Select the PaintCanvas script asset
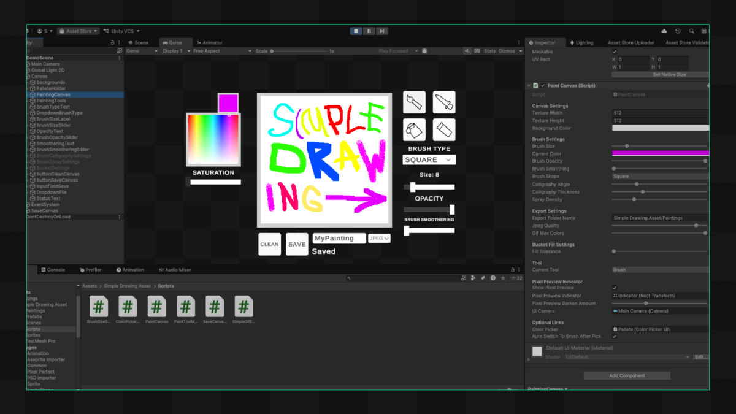Viewport: 736px width, 414px height. (x=157, y=306)
